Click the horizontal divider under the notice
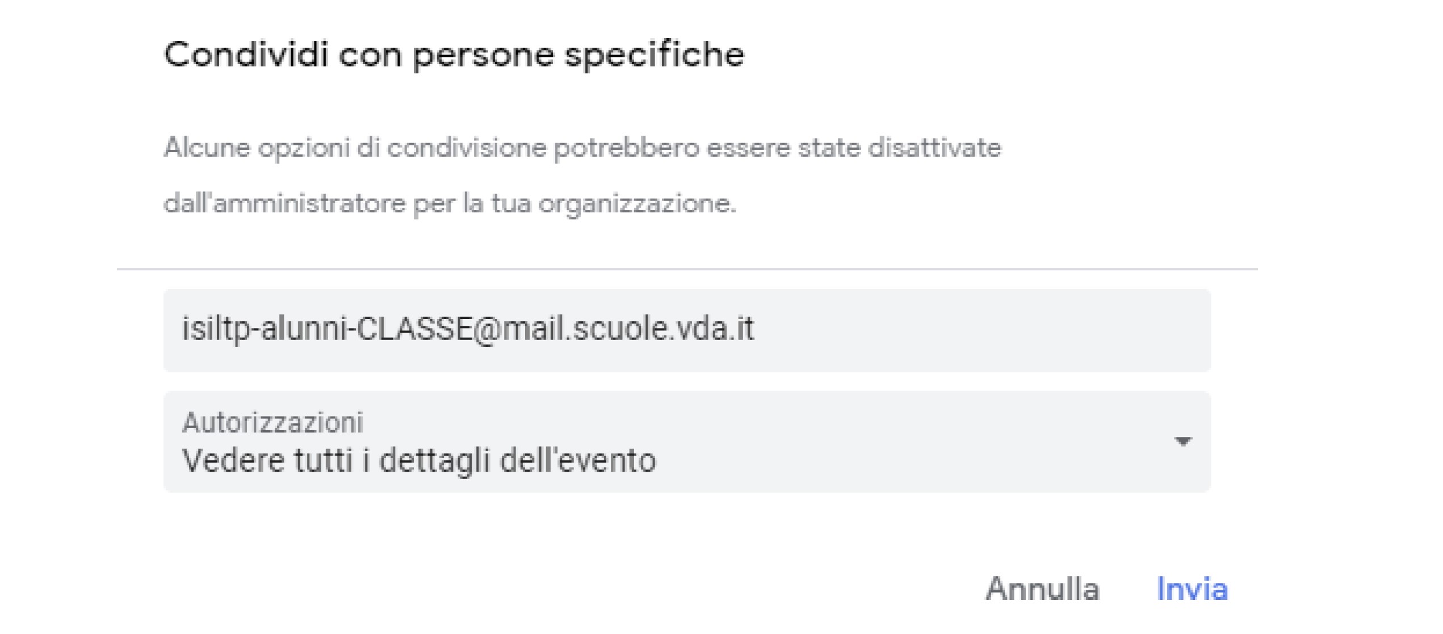The image size is (1443, 634). click(x=687, y=269)
